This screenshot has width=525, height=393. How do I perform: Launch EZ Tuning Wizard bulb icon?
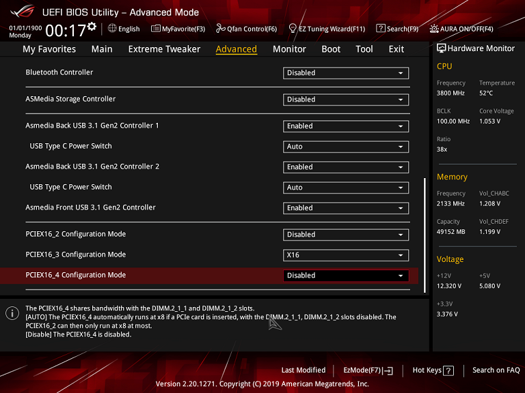[x=293, y=28]
